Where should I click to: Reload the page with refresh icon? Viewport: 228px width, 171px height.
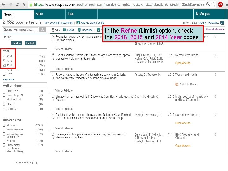point(17,4)
